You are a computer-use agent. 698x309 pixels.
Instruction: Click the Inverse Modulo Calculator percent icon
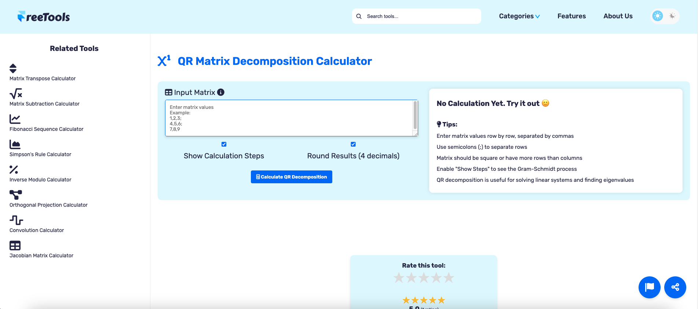click(x=14, y=170)
